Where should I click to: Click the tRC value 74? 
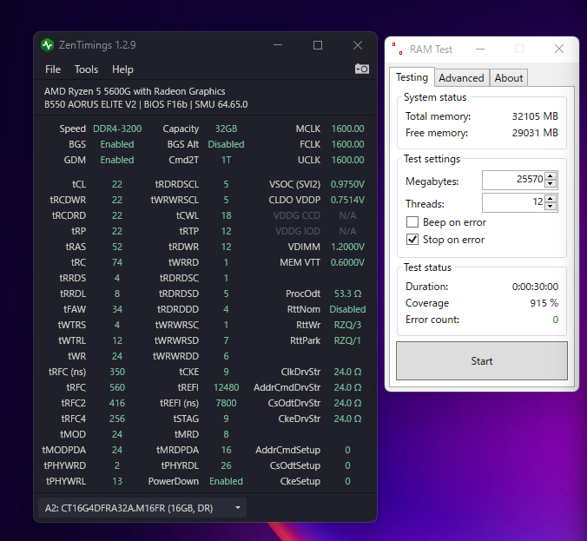pyautogui.click(x=117, y=262)
